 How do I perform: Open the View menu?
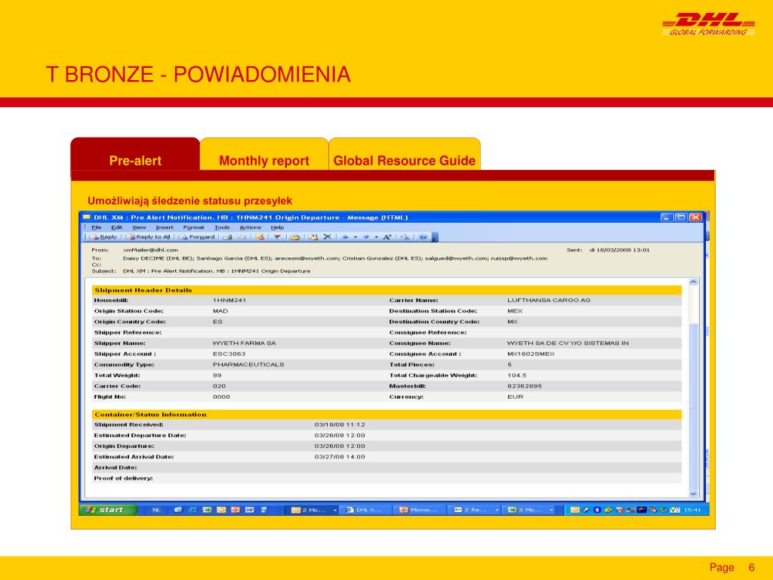pos(139,227)
